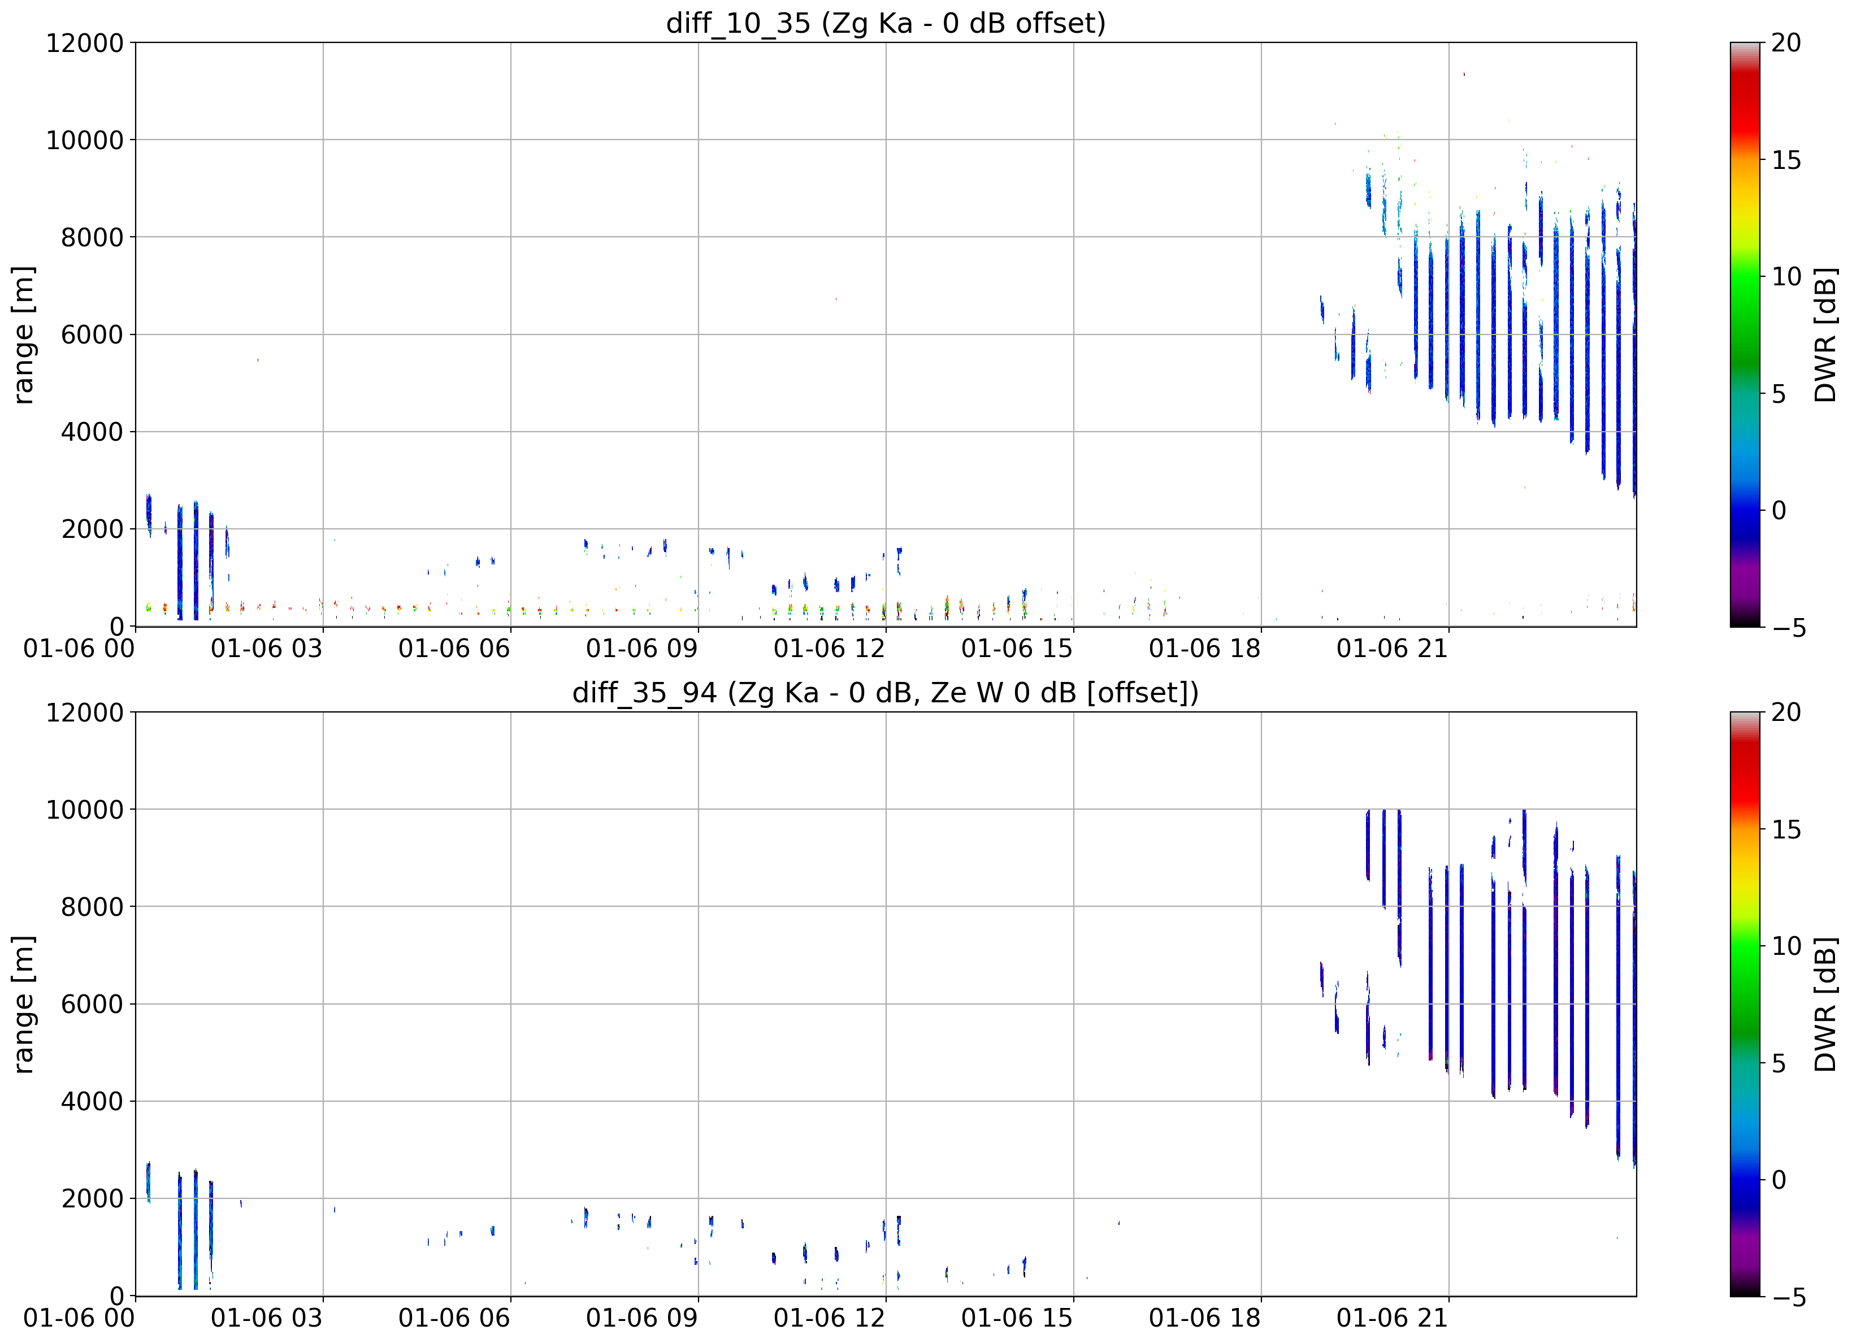Click colorbar tick '20' of diff_10_35 plot
Viewport: 1852px width, 1343px height.
1786,44
